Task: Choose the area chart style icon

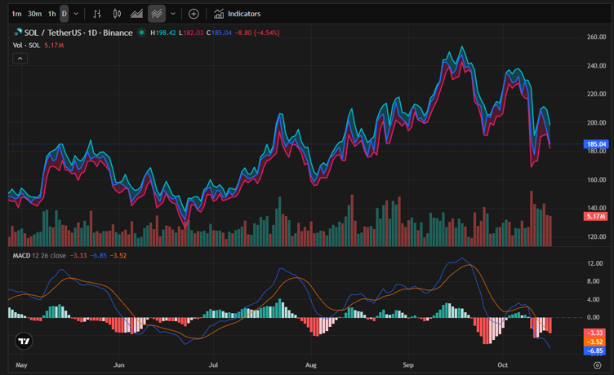Action: click(x=136, y=14)
